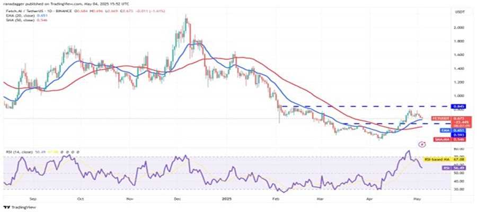Click the SMA (50, close) indicator legend

[x=19, y=20]
